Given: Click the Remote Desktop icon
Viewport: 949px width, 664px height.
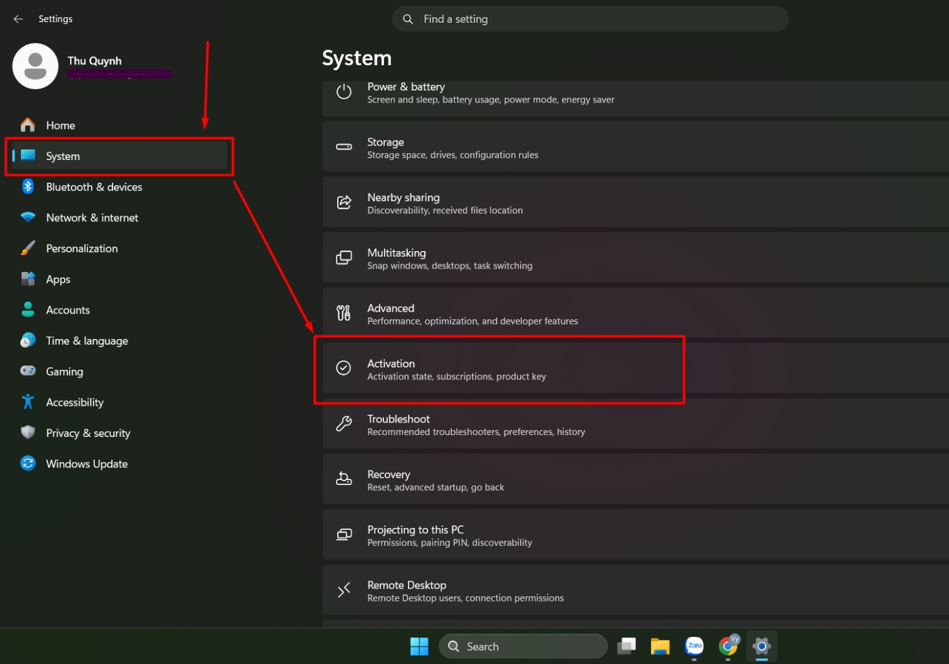Looking at the screenshot, I should 344,590.
